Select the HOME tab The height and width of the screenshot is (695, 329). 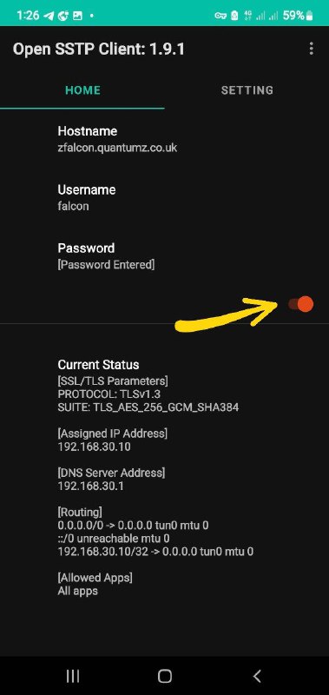(82, 90)
